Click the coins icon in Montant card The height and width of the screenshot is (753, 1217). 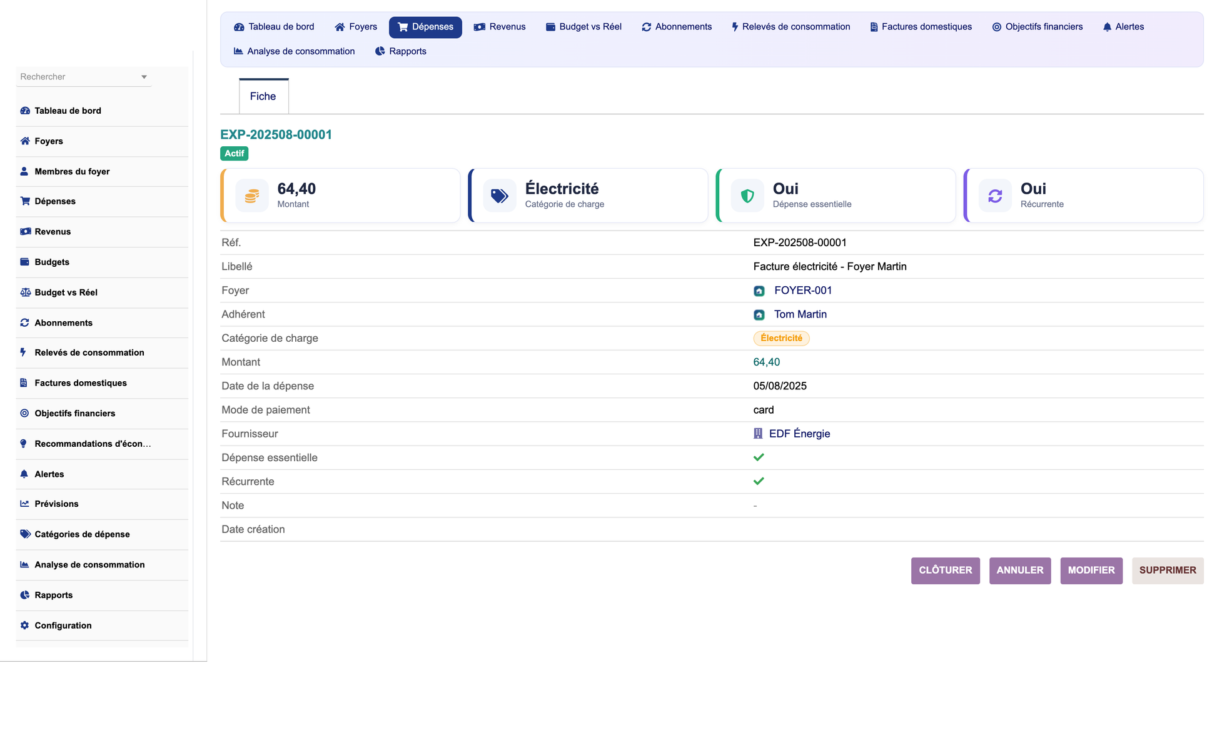[252, 196]
